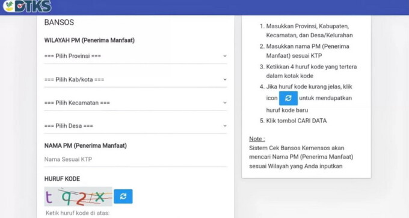
Task: Click the chevron arrow on Pilih Desa
Action: coord(225,126)
